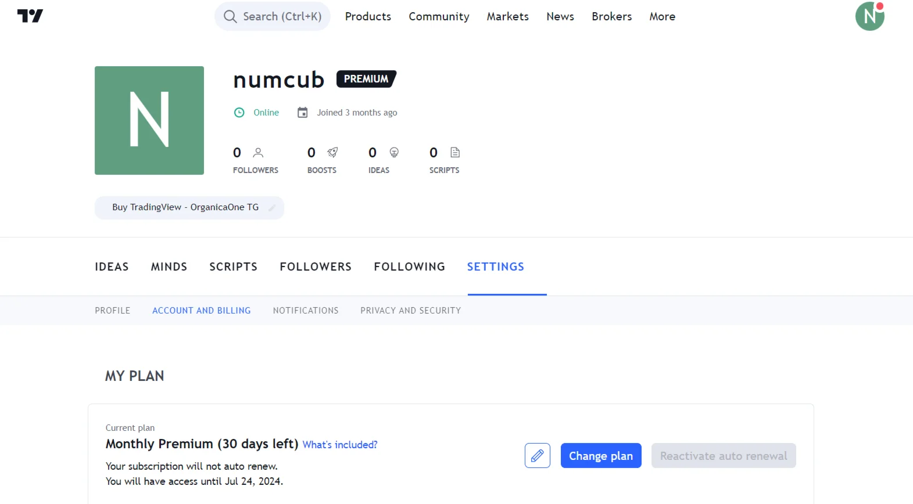Switch to the FOLLOWING tab
This screenshot has width=913, height=504.
click(409, 267)
